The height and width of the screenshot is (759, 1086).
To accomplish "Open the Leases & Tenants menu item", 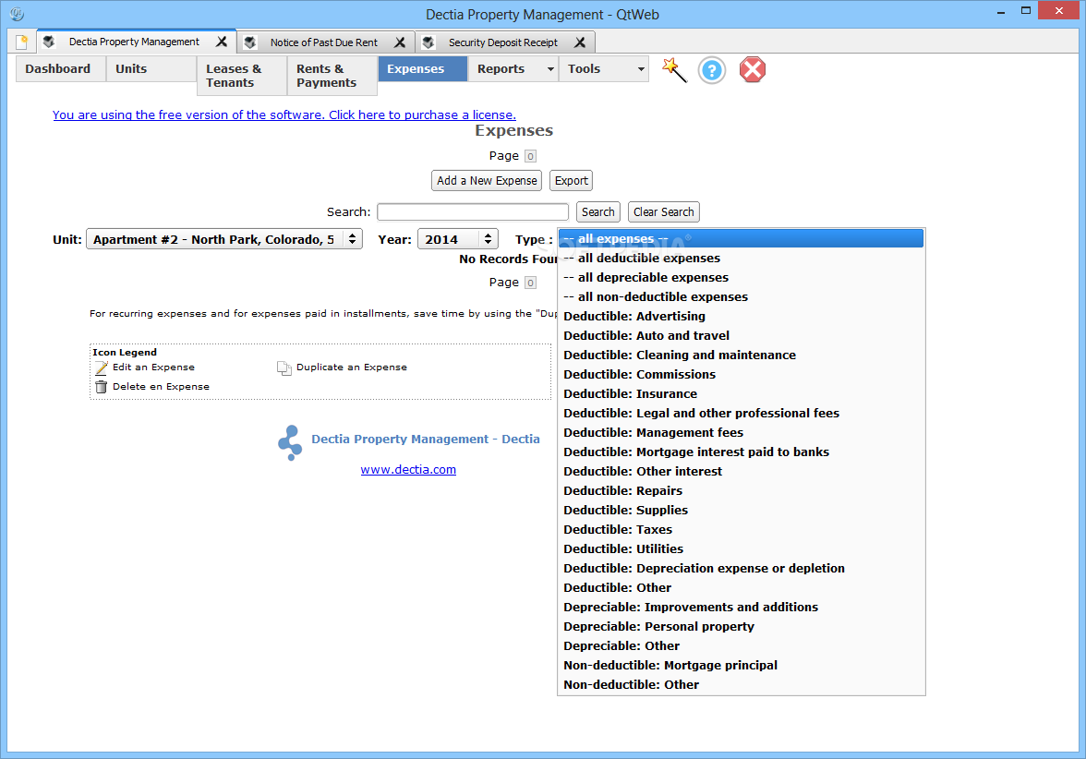I will (242, 76).
